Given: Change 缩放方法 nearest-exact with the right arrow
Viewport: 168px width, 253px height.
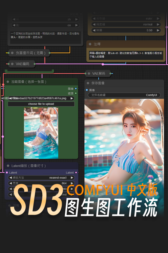Looking at the screenshot, I should (72, 178).
